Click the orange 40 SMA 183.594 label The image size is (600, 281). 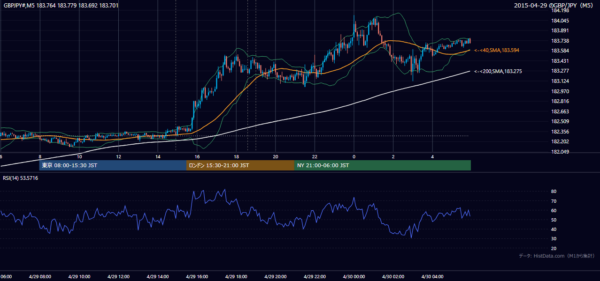tap(497, 50)
